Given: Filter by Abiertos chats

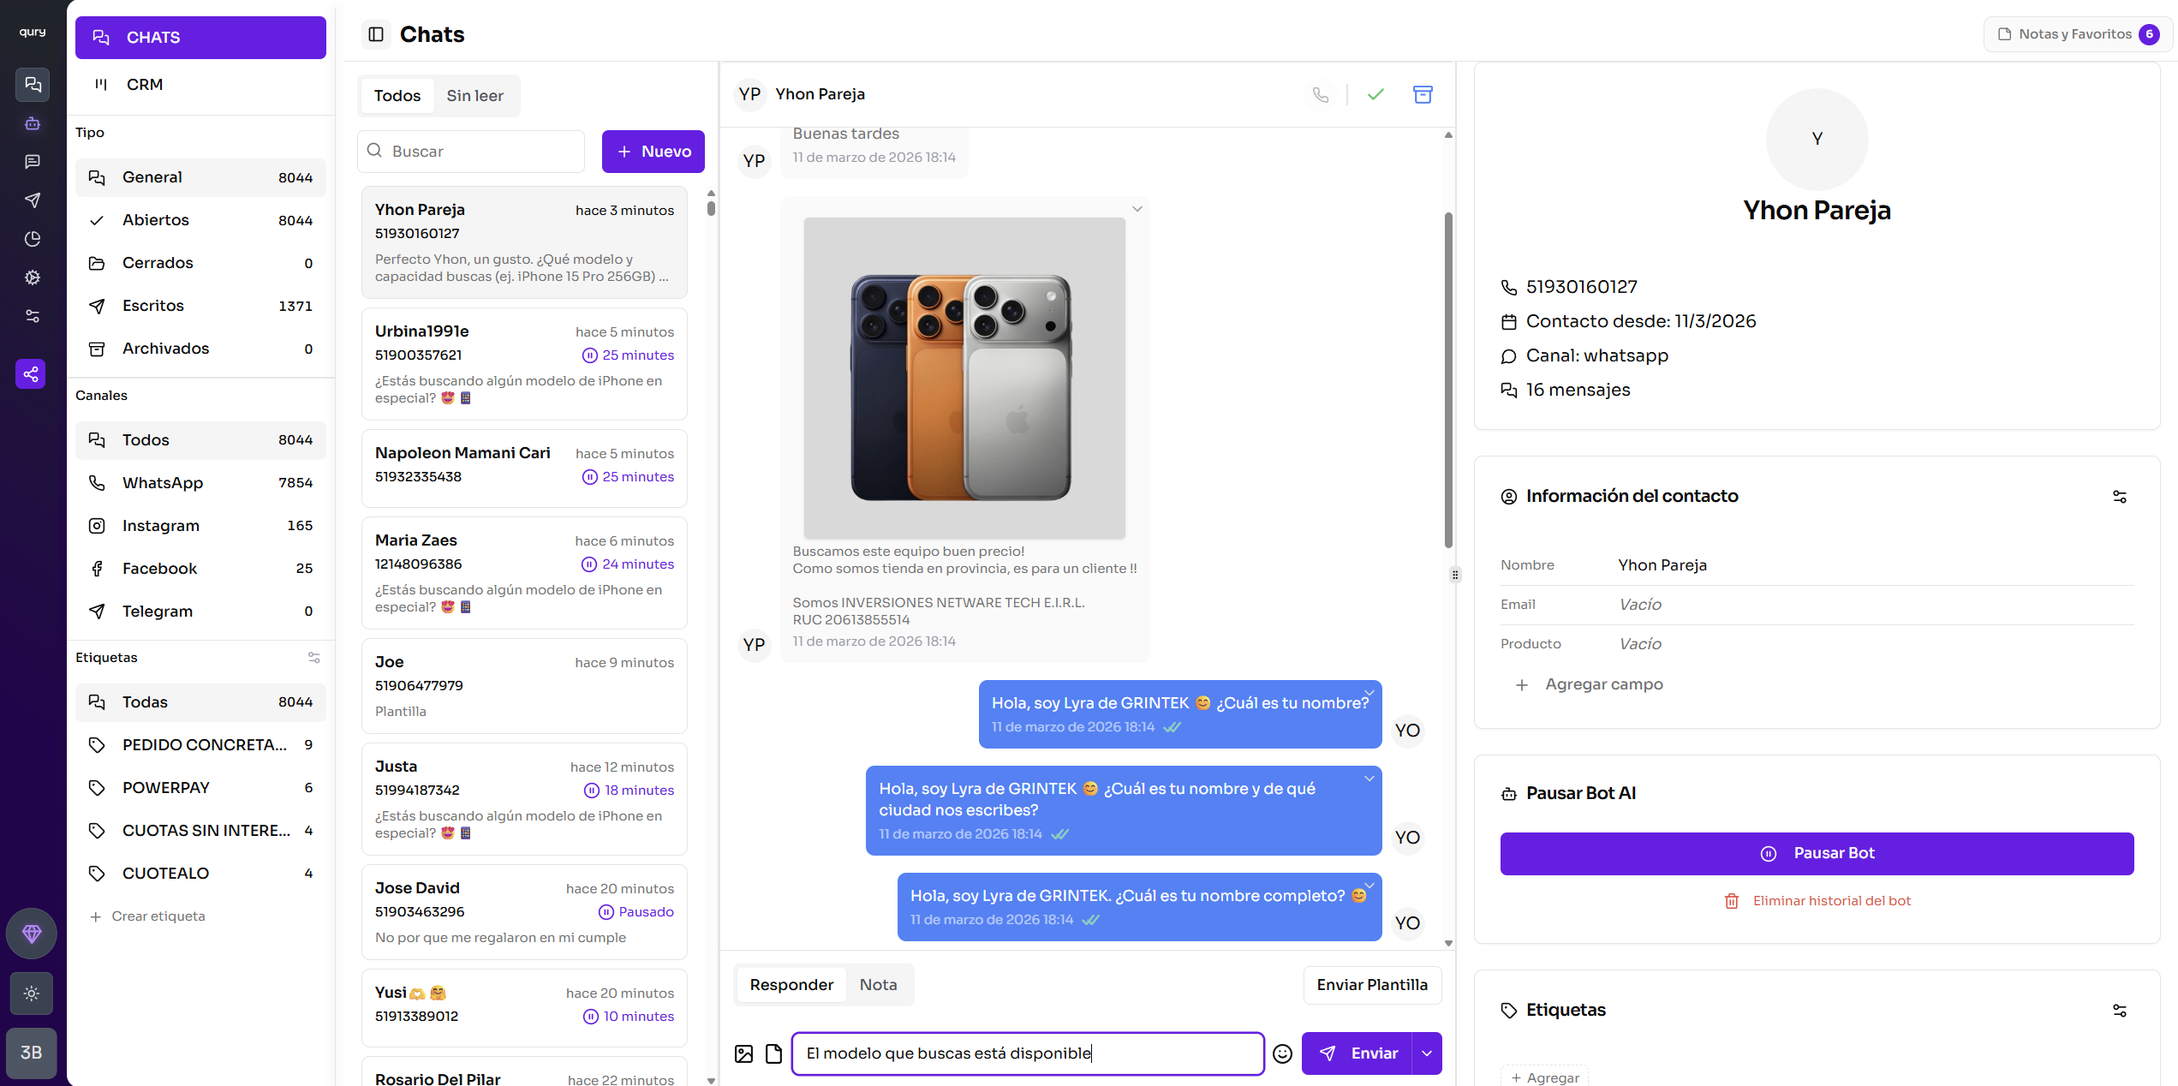Looking at the screenshot, I should [200, 220].
